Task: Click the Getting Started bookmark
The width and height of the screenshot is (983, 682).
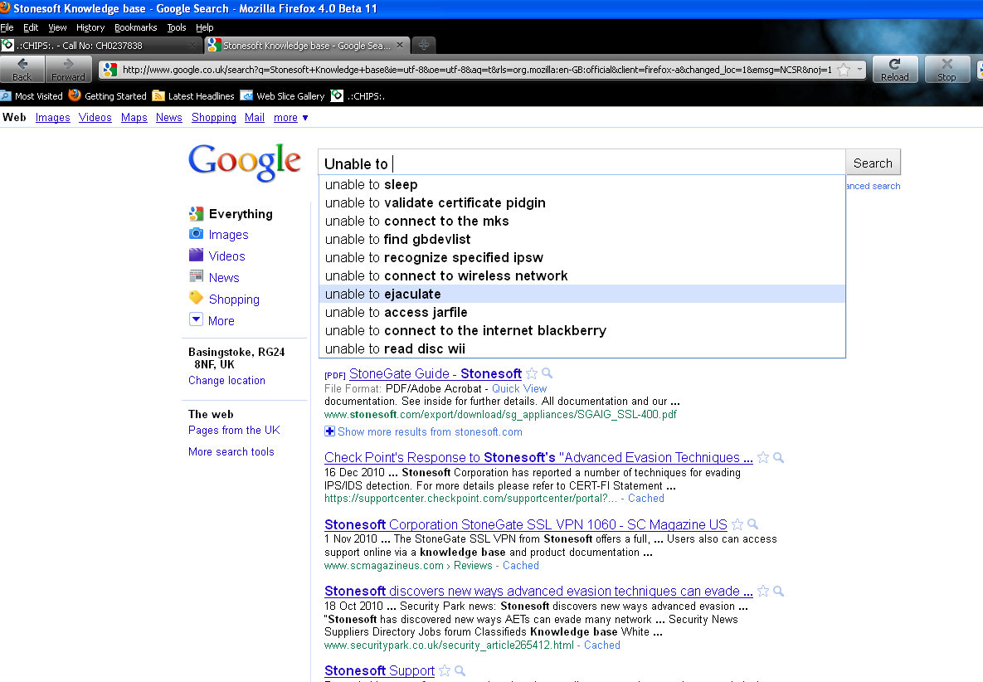Action: point(108,96)
